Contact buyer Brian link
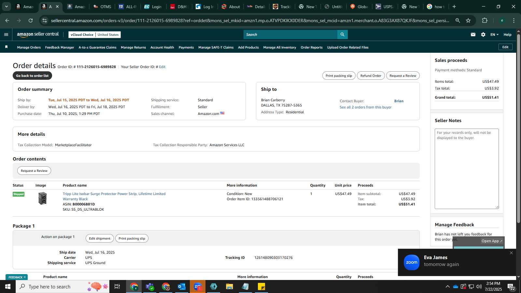This screenshot has height=293, width=521. (399, 101)
